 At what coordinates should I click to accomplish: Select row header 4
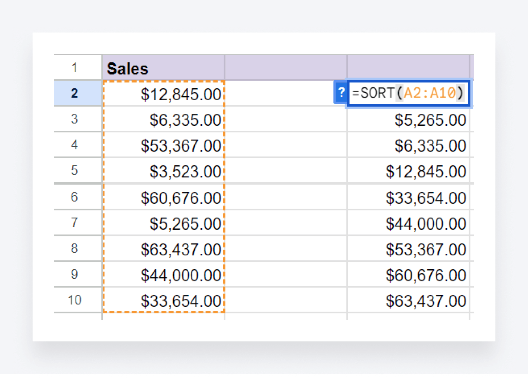tap(78, 145)
